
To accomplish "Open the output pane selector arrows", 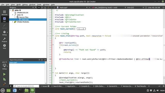I will (149, 86).
